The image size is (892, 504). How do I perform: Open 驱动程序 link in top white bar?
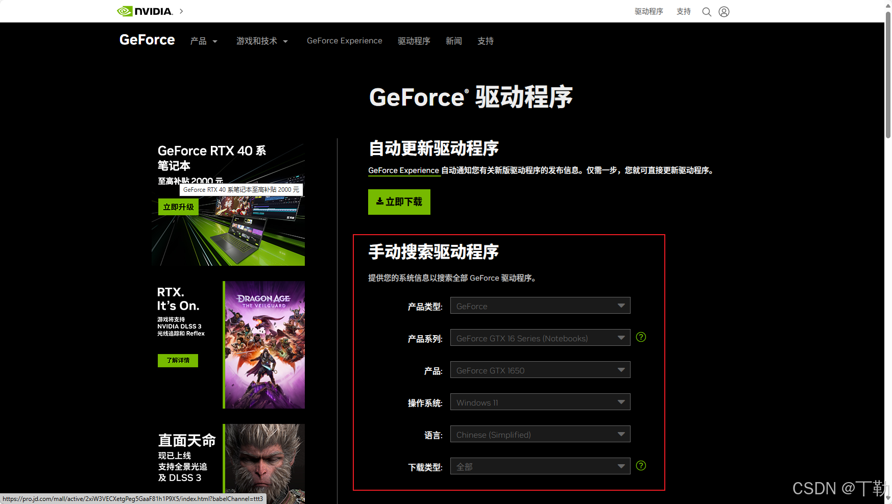tap(649, 11)
